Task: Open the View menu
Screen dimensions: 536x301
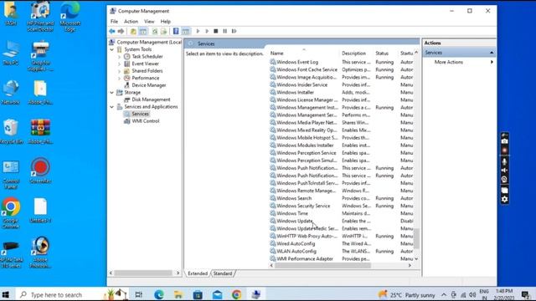Action: (149, 21)
